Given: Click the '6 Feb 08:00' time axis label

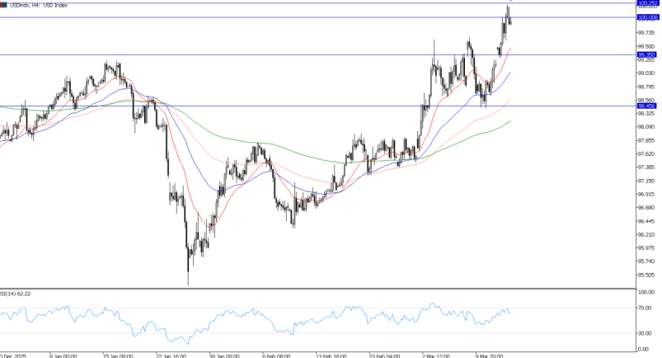Looking at the screenshot, I should tap(276, 356).
